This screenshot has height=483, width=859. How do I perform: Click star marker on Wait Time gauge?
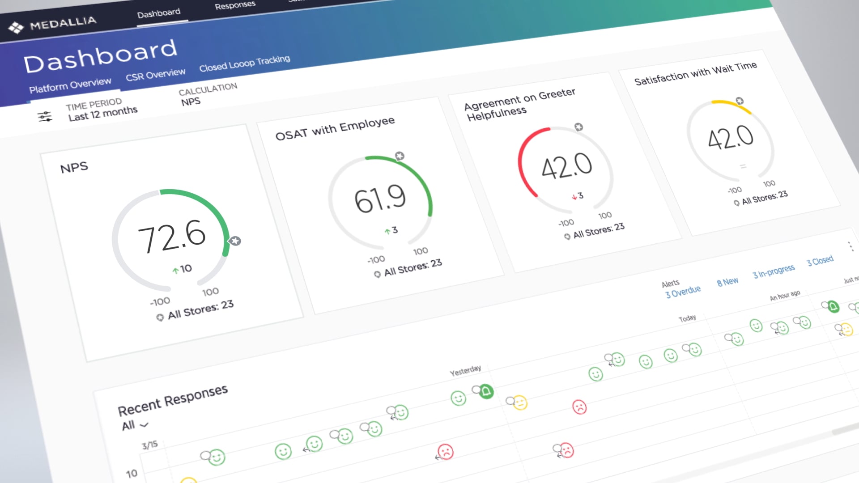[x=740, y=101]
